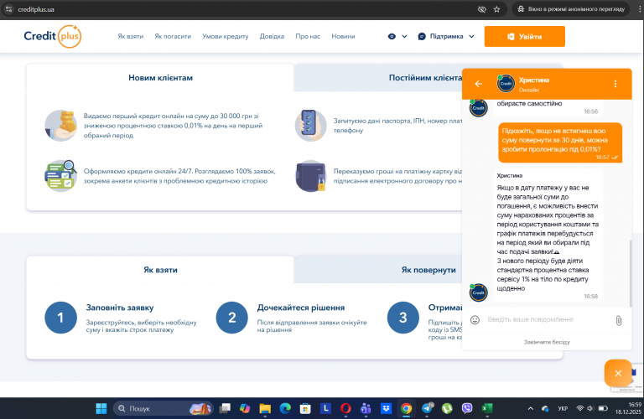The image size is (644, 419).
Task: Open the Новини page
Action: coord(343,37)
